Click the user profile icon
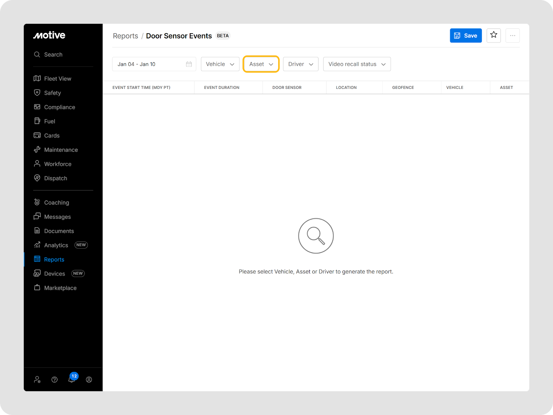553x415 pixels. click(x=89, y=380)
